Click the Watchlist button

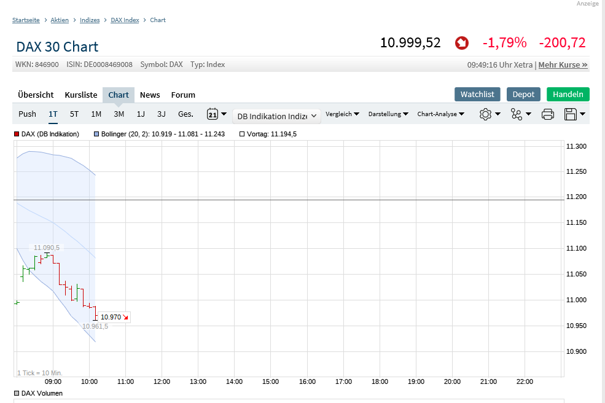(x=477, y=94)
